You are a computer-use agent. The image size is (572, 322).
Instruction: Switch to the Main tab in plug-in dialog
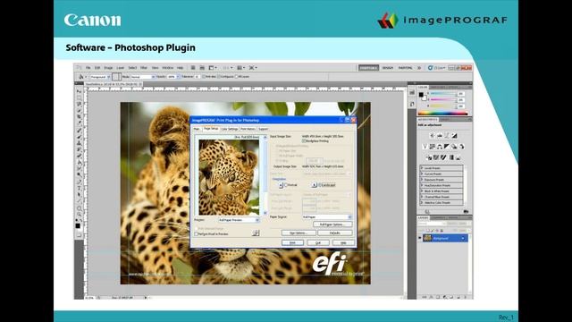click(x=197, y=129)
